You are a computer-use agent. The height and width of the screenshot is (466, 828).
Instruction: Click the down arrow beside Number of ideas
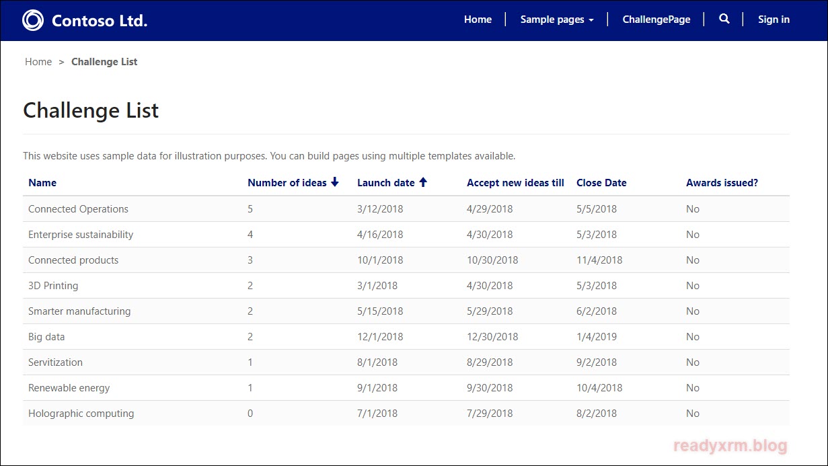[x=335, y=182]
